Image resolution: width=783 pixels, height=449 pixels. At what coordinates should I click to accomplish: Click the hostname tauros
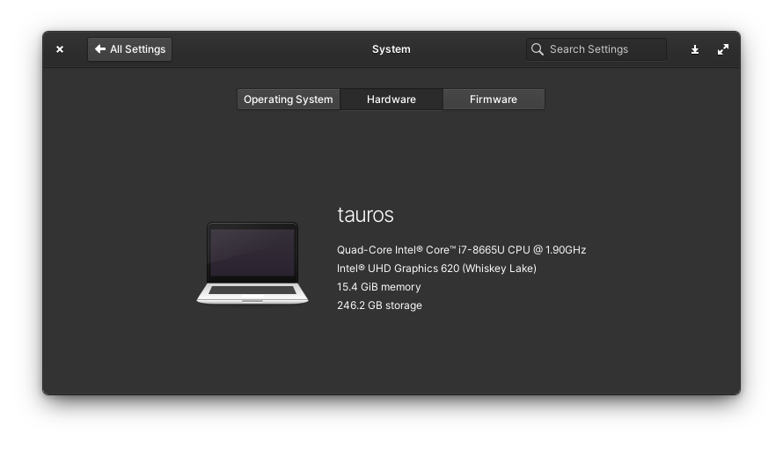click(x=365, y=215)
